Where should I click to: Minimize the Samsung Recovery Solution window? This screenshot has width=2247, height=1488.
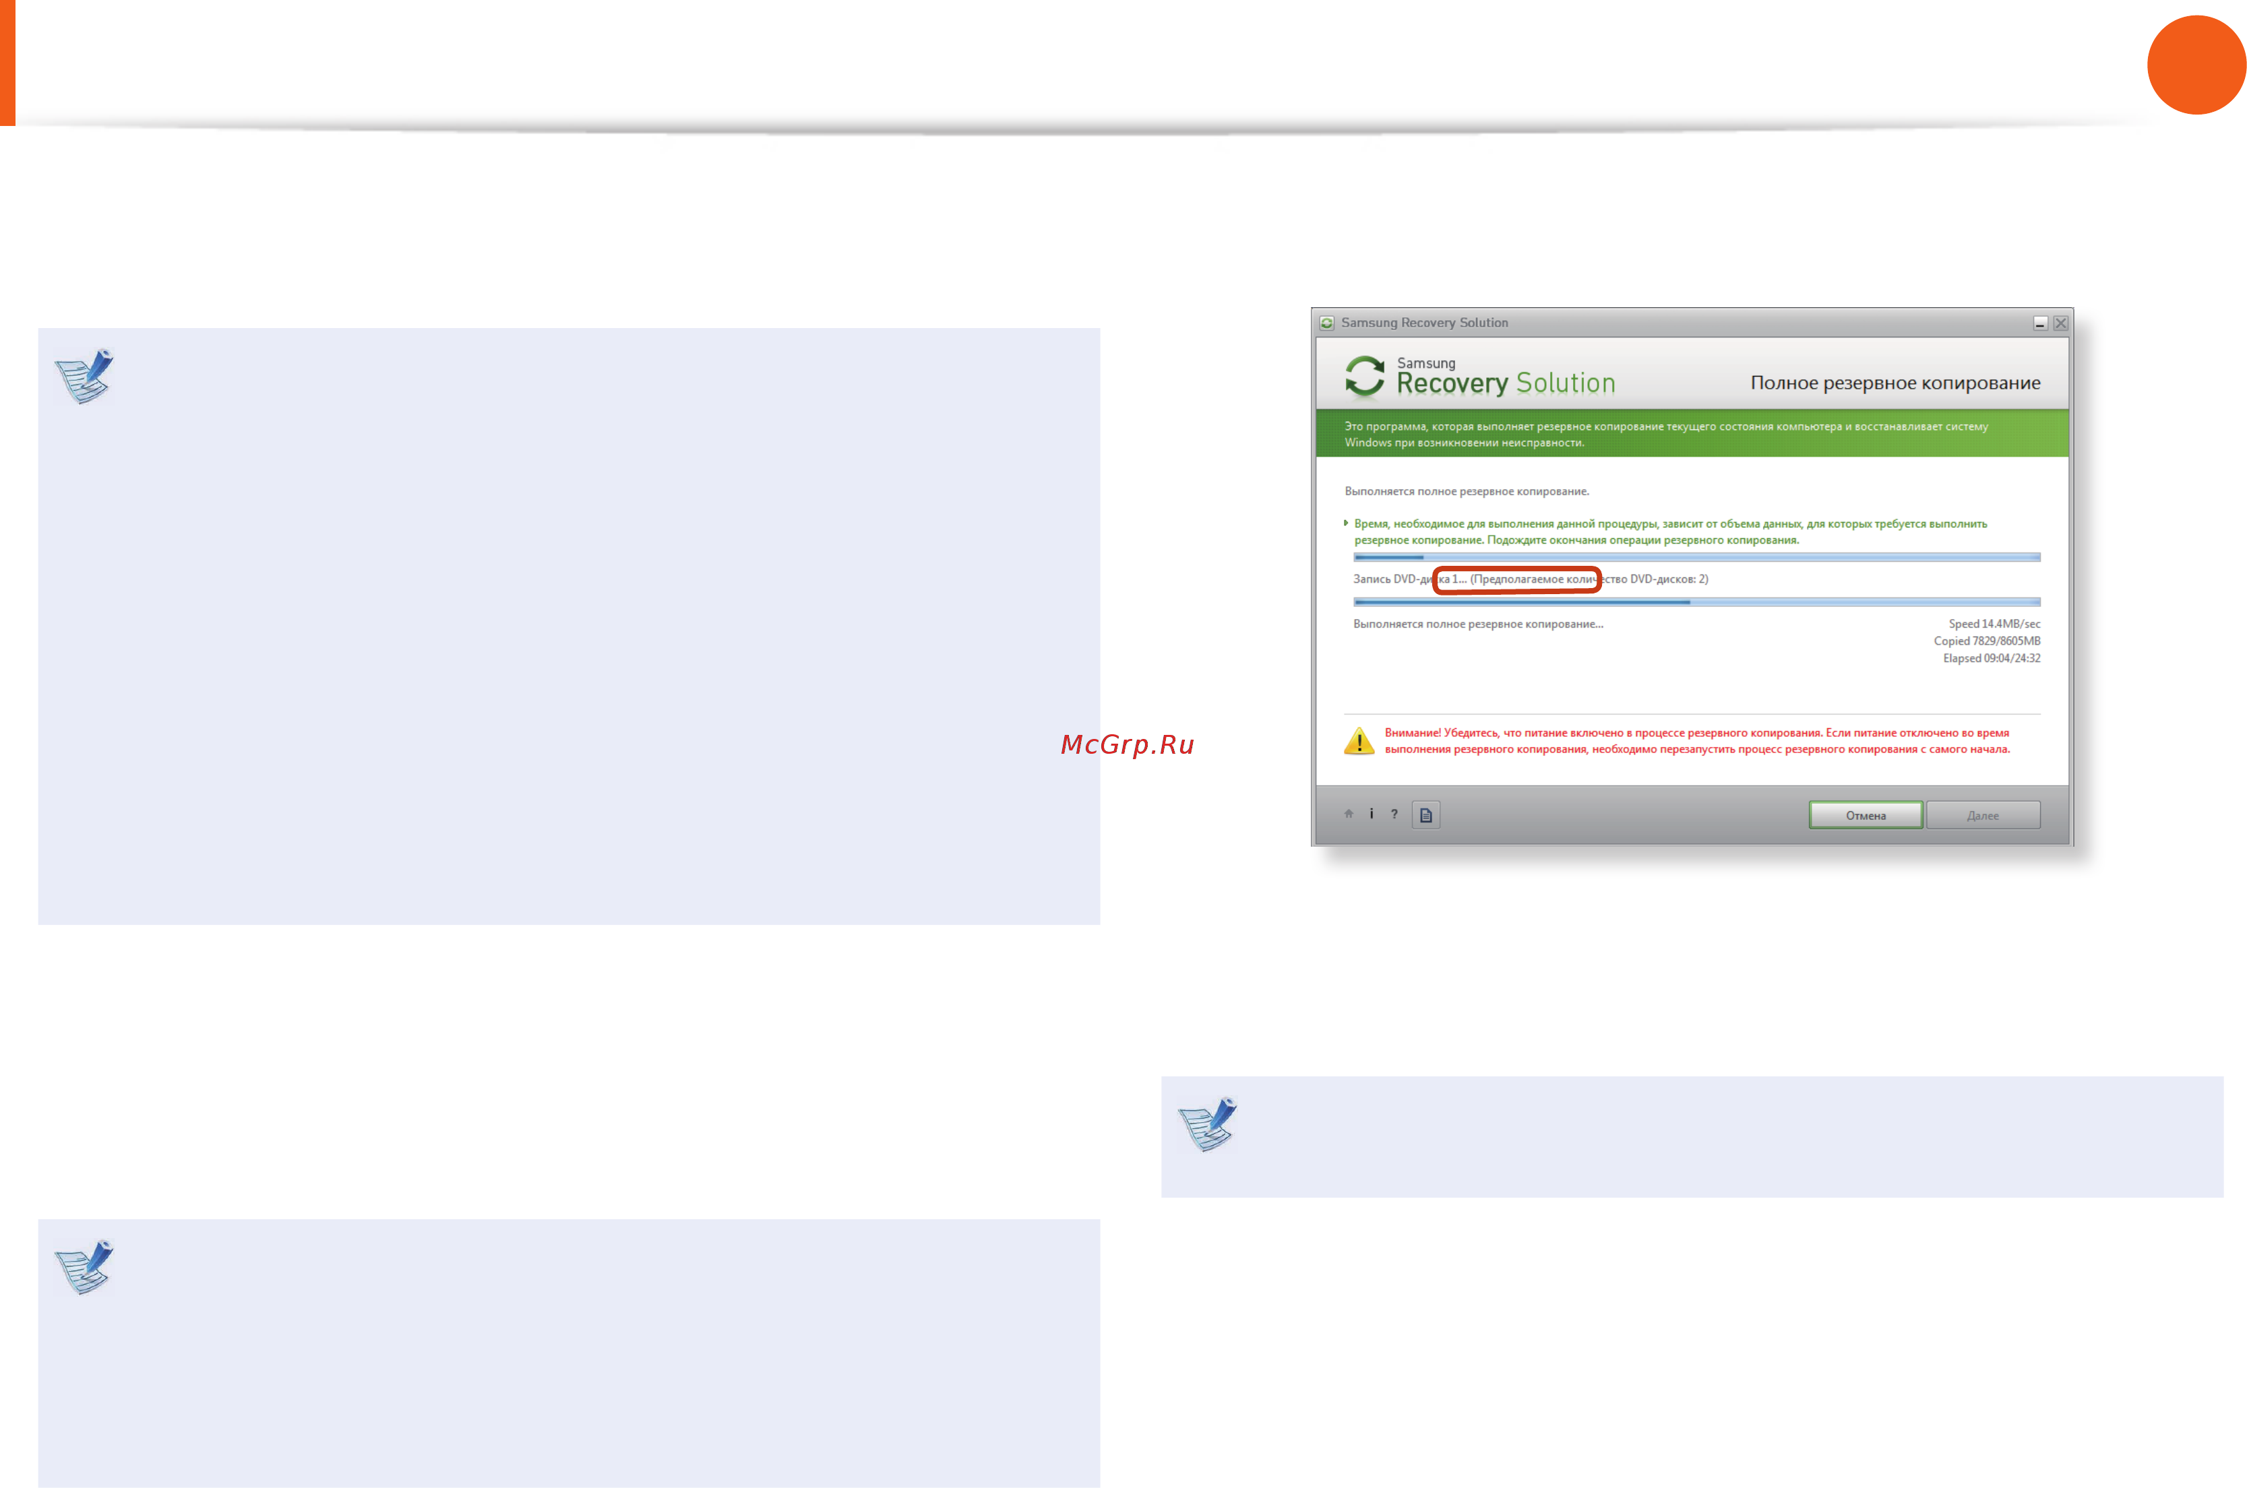pos(2039,323)
